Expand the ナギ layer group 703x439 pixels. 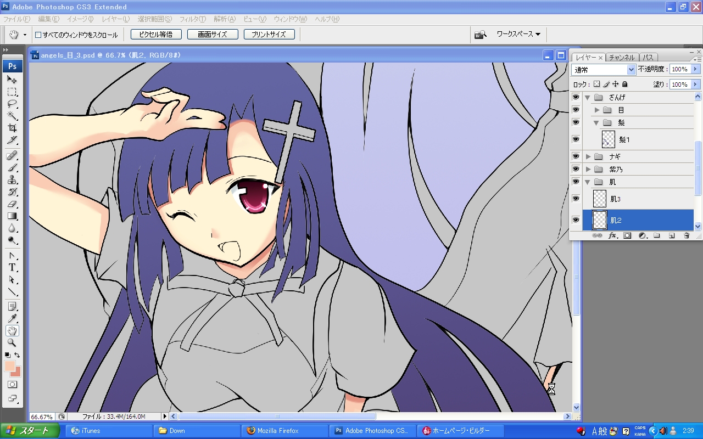(588, 157)
